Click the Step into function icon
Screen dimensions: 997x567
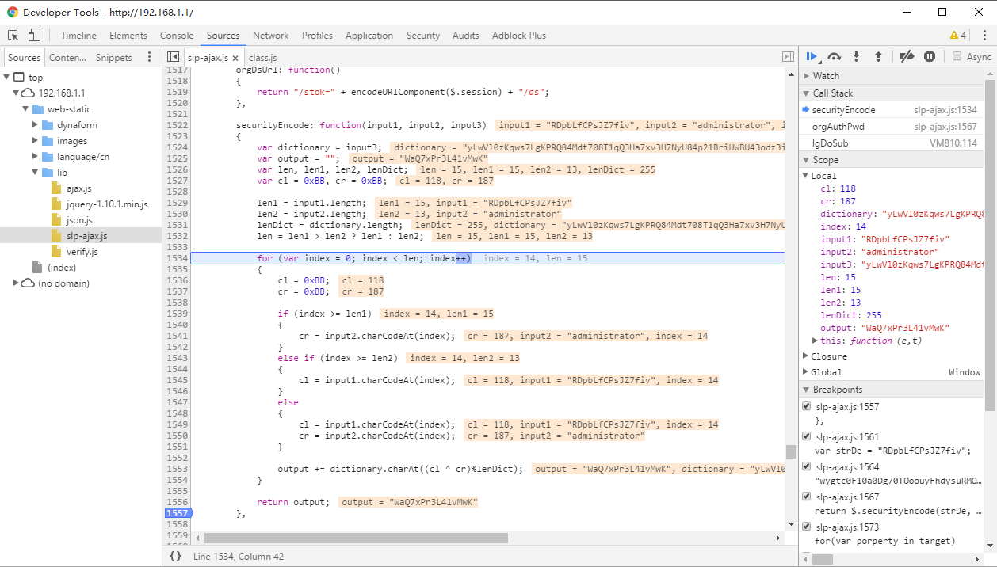point(856,56)
